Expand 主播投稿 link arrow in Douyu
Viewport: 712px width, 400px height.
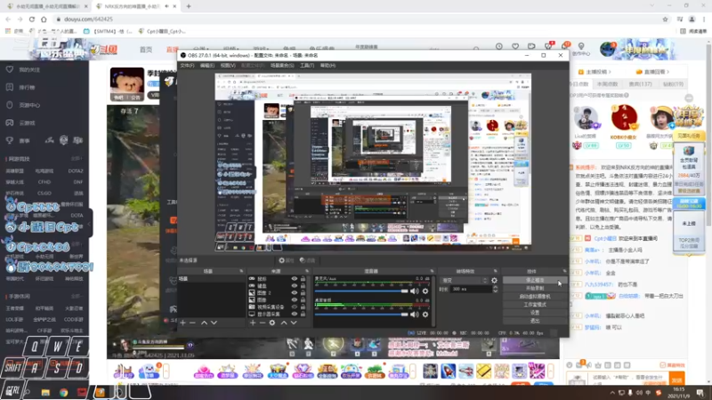[x=610, y=72]
